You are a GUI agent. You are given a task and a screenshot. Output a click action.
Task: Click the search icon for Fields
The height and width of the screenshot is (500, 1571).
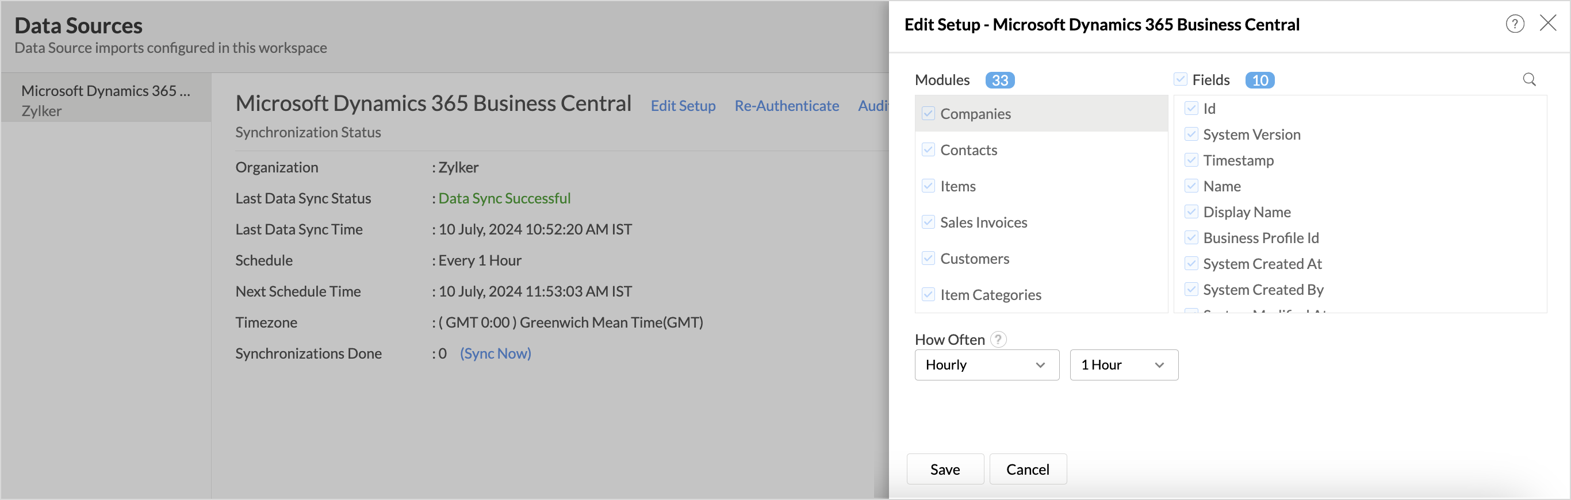pos(1529,79)
